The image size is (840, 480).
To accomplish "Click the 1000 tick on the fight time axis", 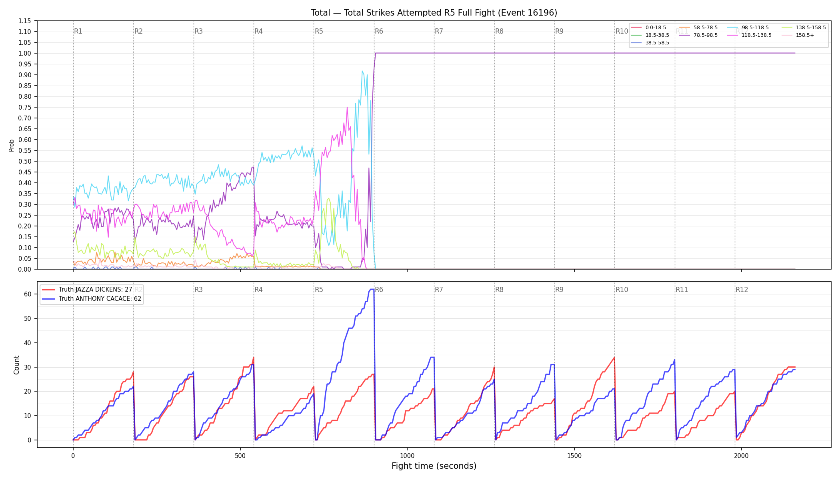I will coord(407,456).
